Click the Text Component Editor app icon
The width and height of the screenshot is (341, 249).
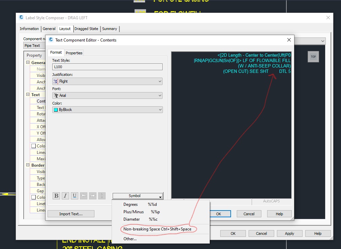point(51,39)
